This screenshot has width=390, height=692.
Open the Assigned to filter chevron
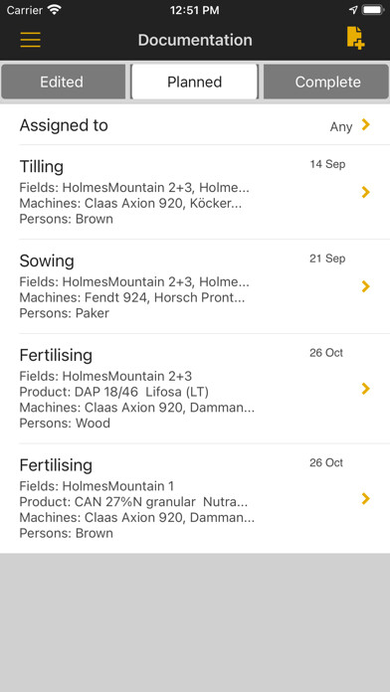(365, 125)
